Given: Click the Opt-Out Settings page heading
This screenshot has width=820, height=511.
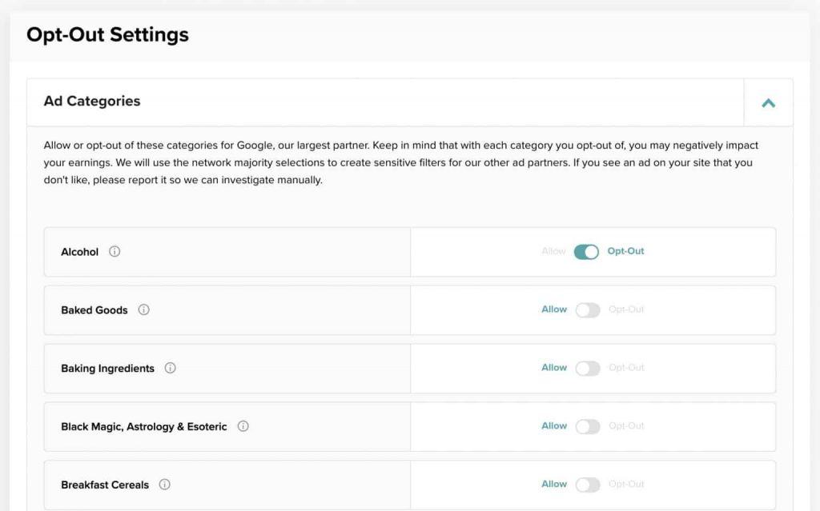Looking at the screenshot, I should (107, 35).
